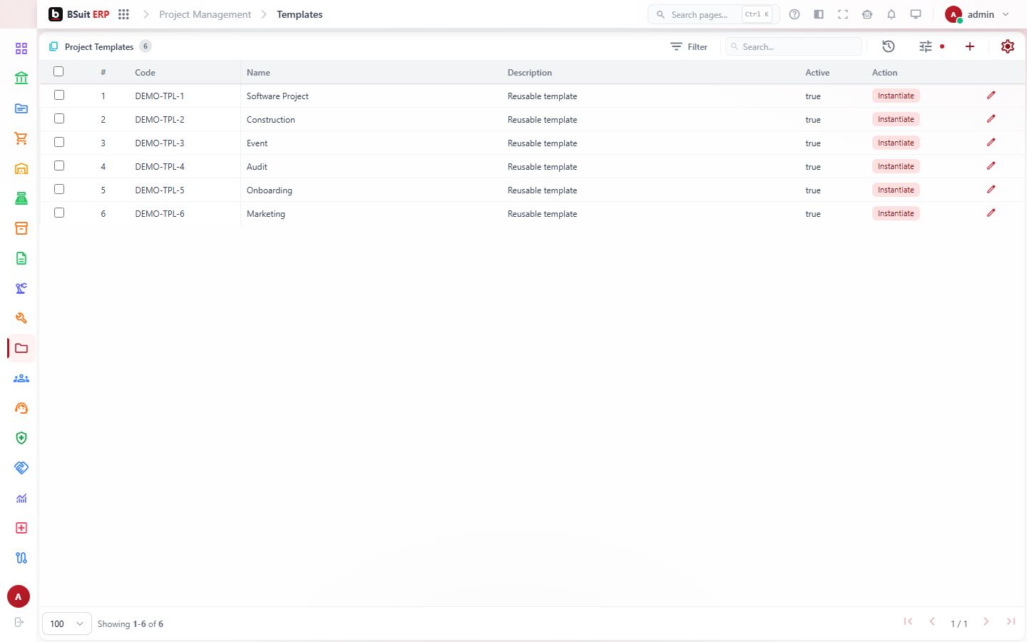Check the DEMO-TPL-6 row checkbox

point(59,213)
